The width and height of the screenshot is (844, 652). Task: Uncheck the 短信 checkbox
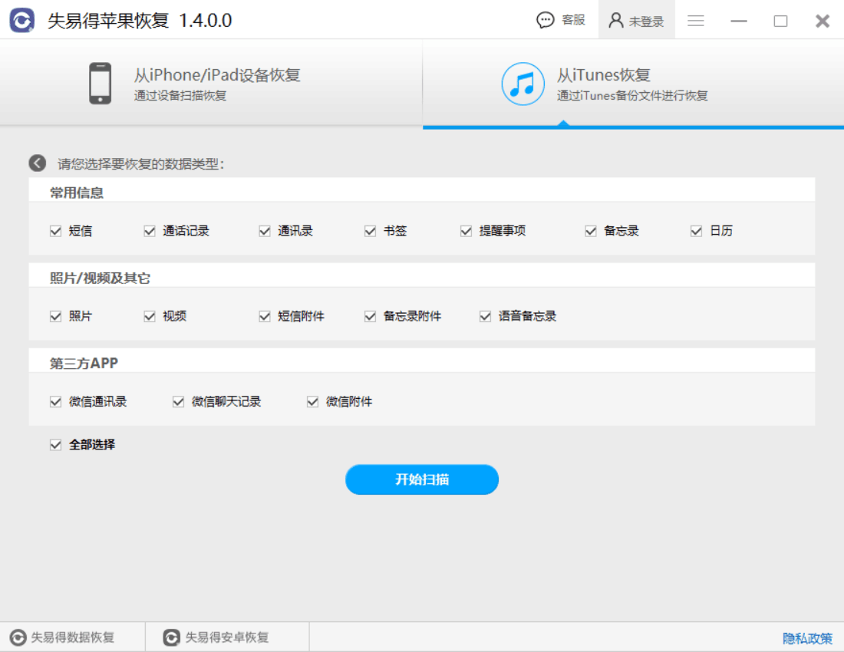point(55,230)
